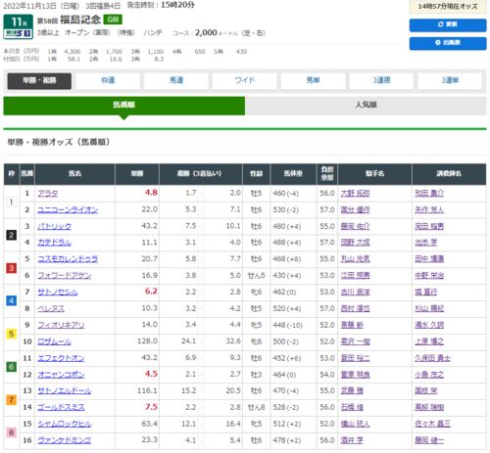The image size is (490, 453).
Task: Open the 3連複 odds tab
Action: pos(381,80)
